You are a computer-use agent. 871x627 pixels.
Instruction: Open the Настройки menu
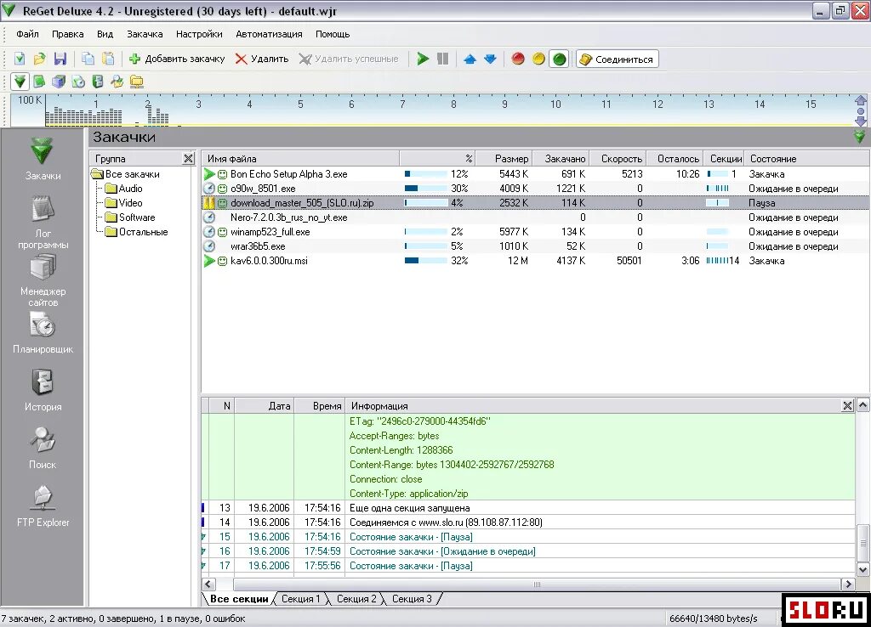click(199, 34)
